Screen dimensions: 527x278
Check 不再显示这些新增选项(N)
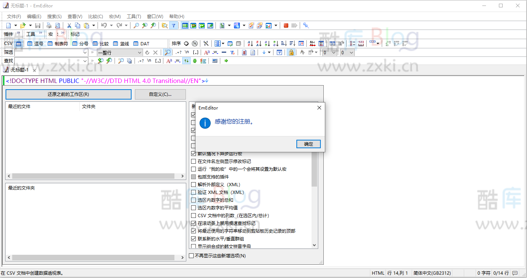pyautogui.click(x=191, y=255)
